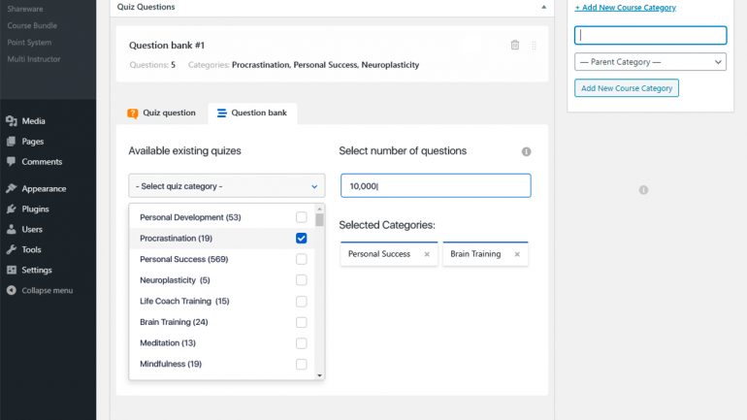Delete Question bank #1 with trash icon
Image resolution: width=747 pixels, height=420 pixels.
click(515, 45)
